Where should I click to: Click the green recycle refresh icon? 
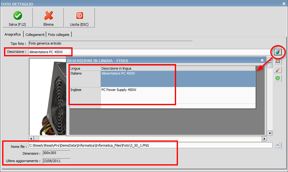point(278,78)
